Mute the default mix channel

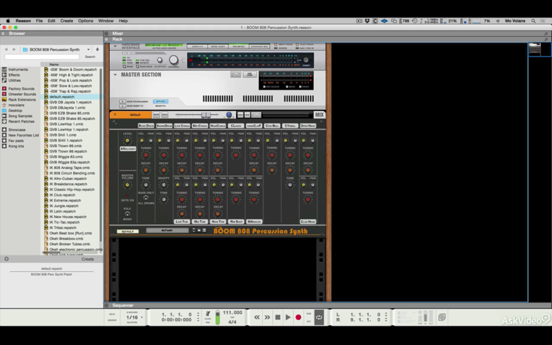click(x=157, y=115)
